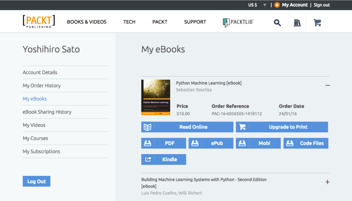
Task: Click author name Sebastian Raschka
Action: 194,90
